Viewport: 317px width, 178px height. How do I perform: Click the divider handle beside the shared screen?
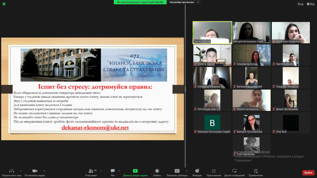click(x=185, y=89)
